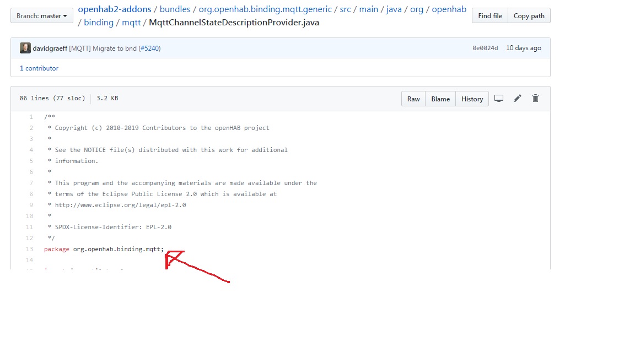Viewport: 635px width, 357px height.
Task: Click the SPDX-License-Identifier: EPL-2.0 line
Action: pyautogui.click(x=109, y=227)
